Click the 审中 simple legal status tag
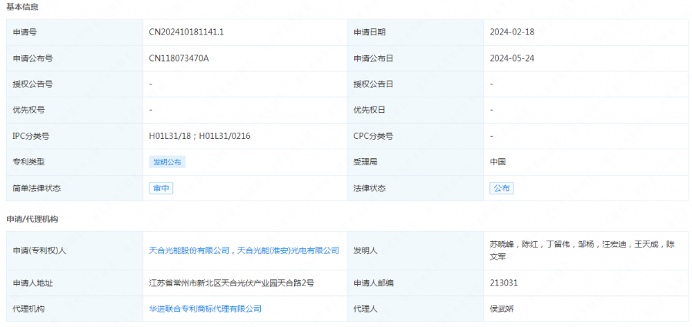Viewport: 692px width, 327px height. click(161, 188)
